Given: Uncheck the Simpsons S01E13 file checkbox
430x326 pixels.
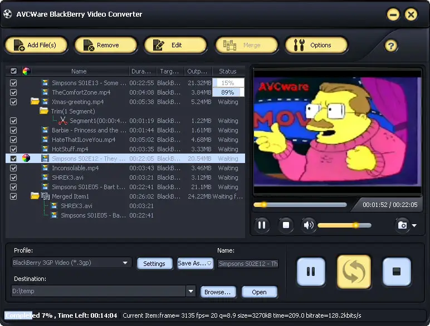Looking at the screenshot, I should pyautogui.click(x=13, y=83).
